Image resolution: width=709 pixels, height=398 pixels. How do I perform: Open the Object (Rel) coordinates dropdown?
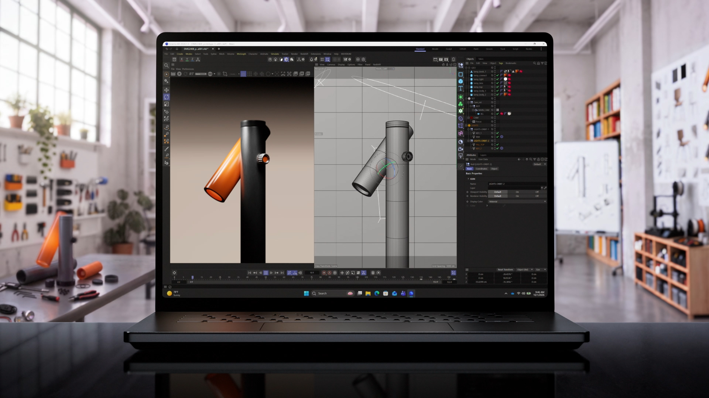(x=524, y=269)
